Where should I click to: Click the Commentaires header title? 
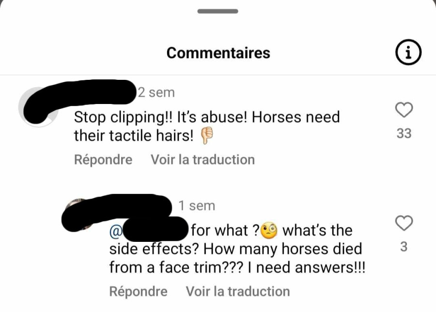click(218, 53)
